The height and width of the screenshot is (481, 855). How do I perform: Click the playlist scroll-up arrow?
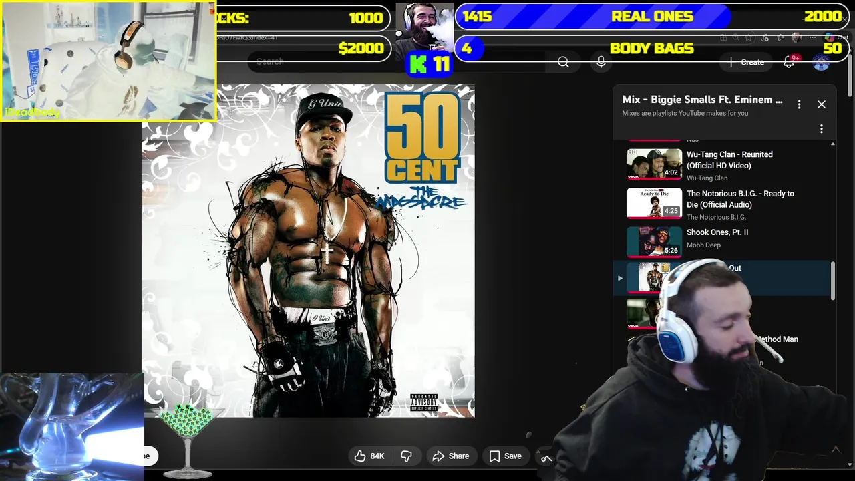pyautogui.click(x=833, y=144)
